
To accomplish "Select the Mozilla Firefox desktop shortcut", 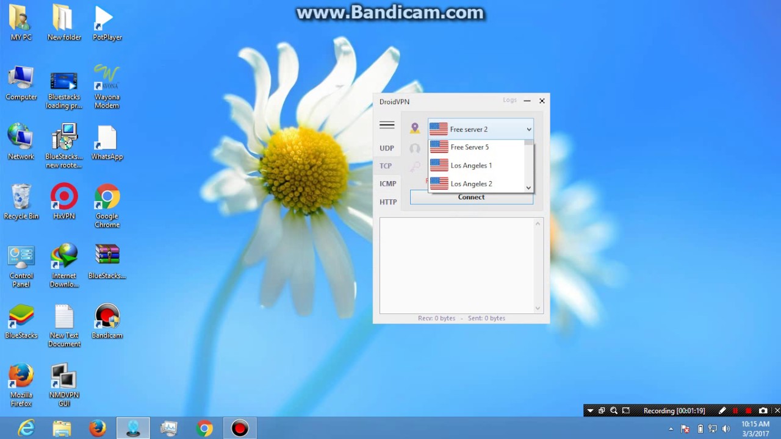I will 21,386.
